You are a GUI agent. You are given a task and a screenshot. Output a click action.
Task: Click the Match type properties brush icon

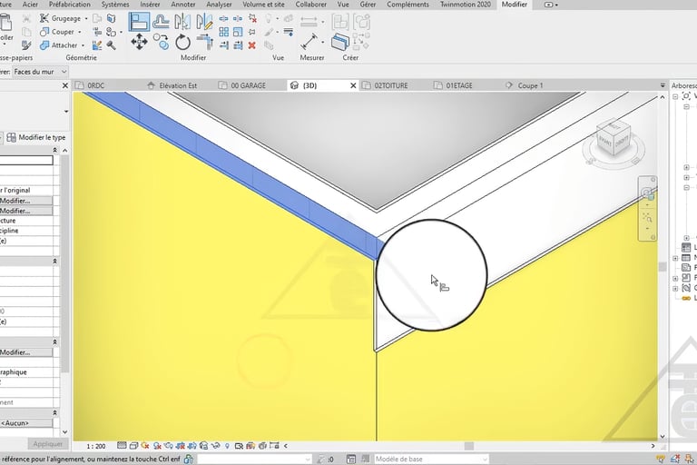tap(26, 45)
